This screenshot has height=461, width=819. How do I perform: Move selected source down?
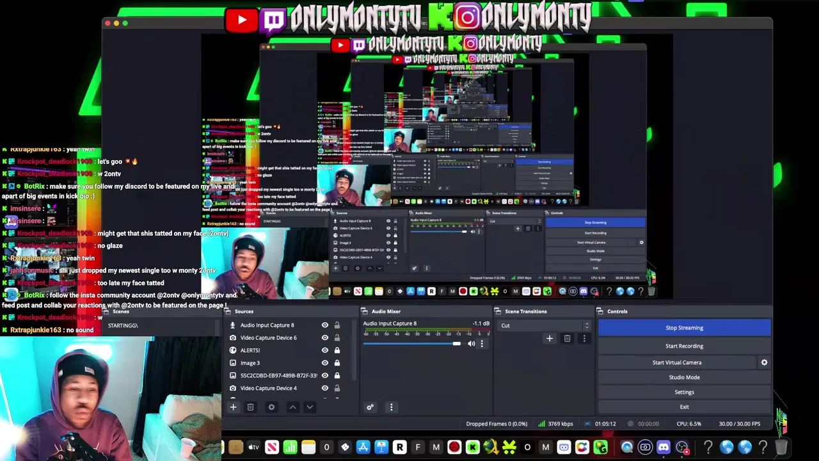[310, 407]
